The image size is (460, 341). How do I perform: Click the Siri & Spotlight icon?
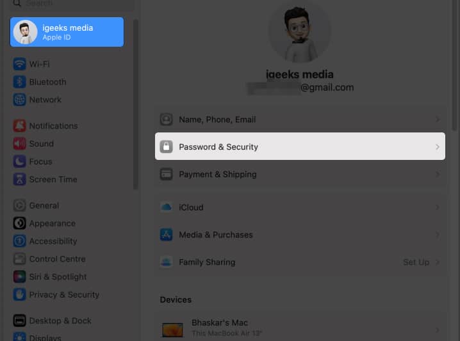[19, 277]
